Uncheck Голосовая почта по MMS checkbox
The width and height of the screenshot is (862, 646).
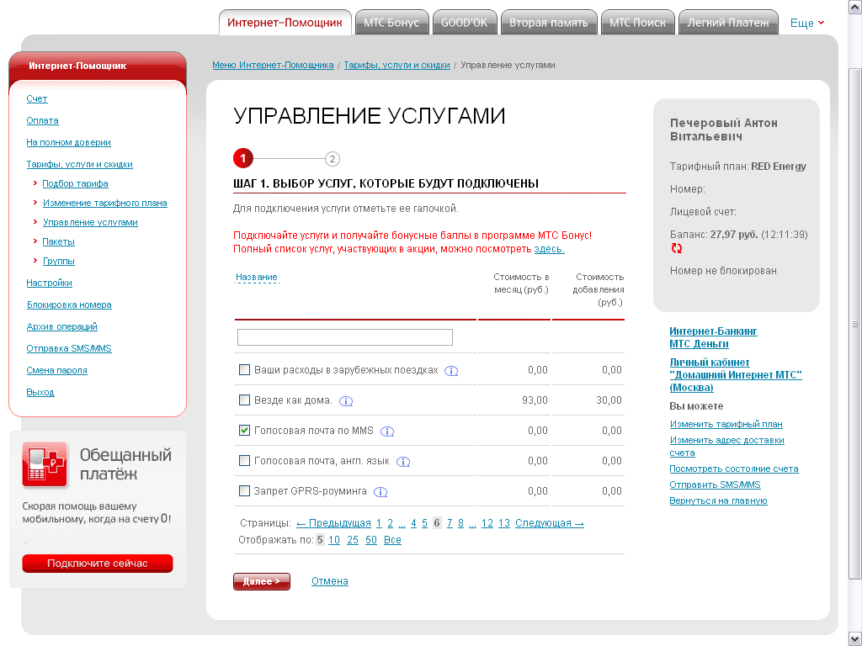[245, 431]
